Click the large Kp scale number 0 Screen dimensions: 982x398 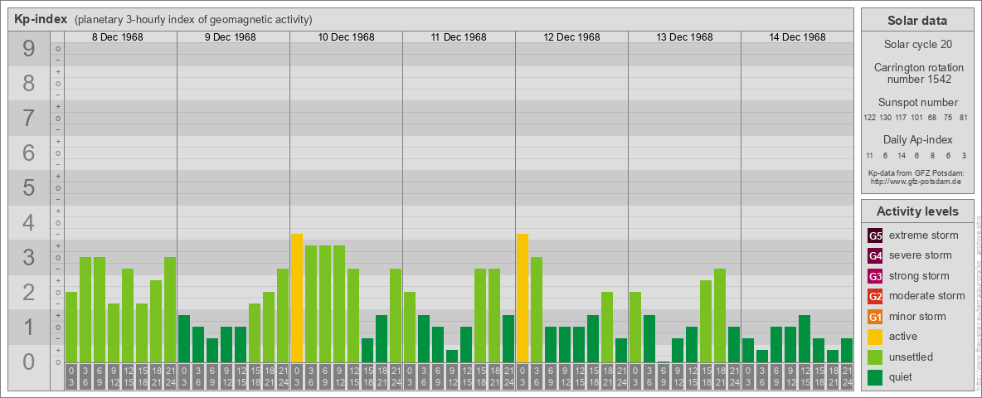point(28,362)
